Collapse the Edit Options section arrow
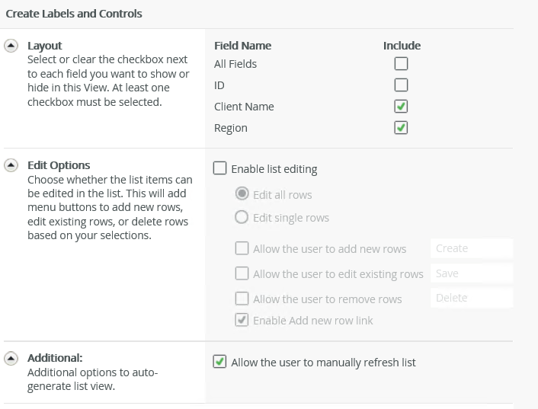Screen dimensions: 538x409 [11, 165]
